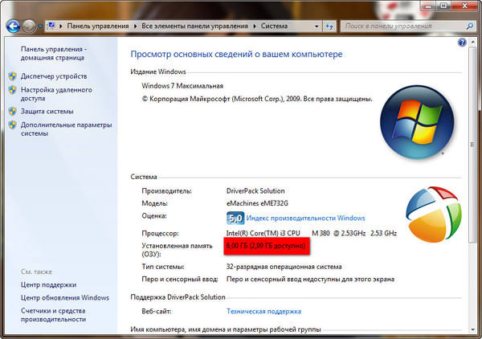Click the Windows 7 logo orb
The height and width of the screenshot is (339, 482).
tap(417, 122)
